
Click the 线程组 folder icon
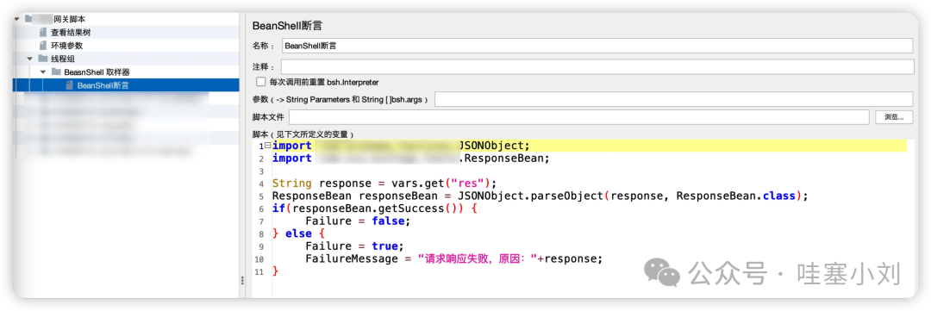43,59
